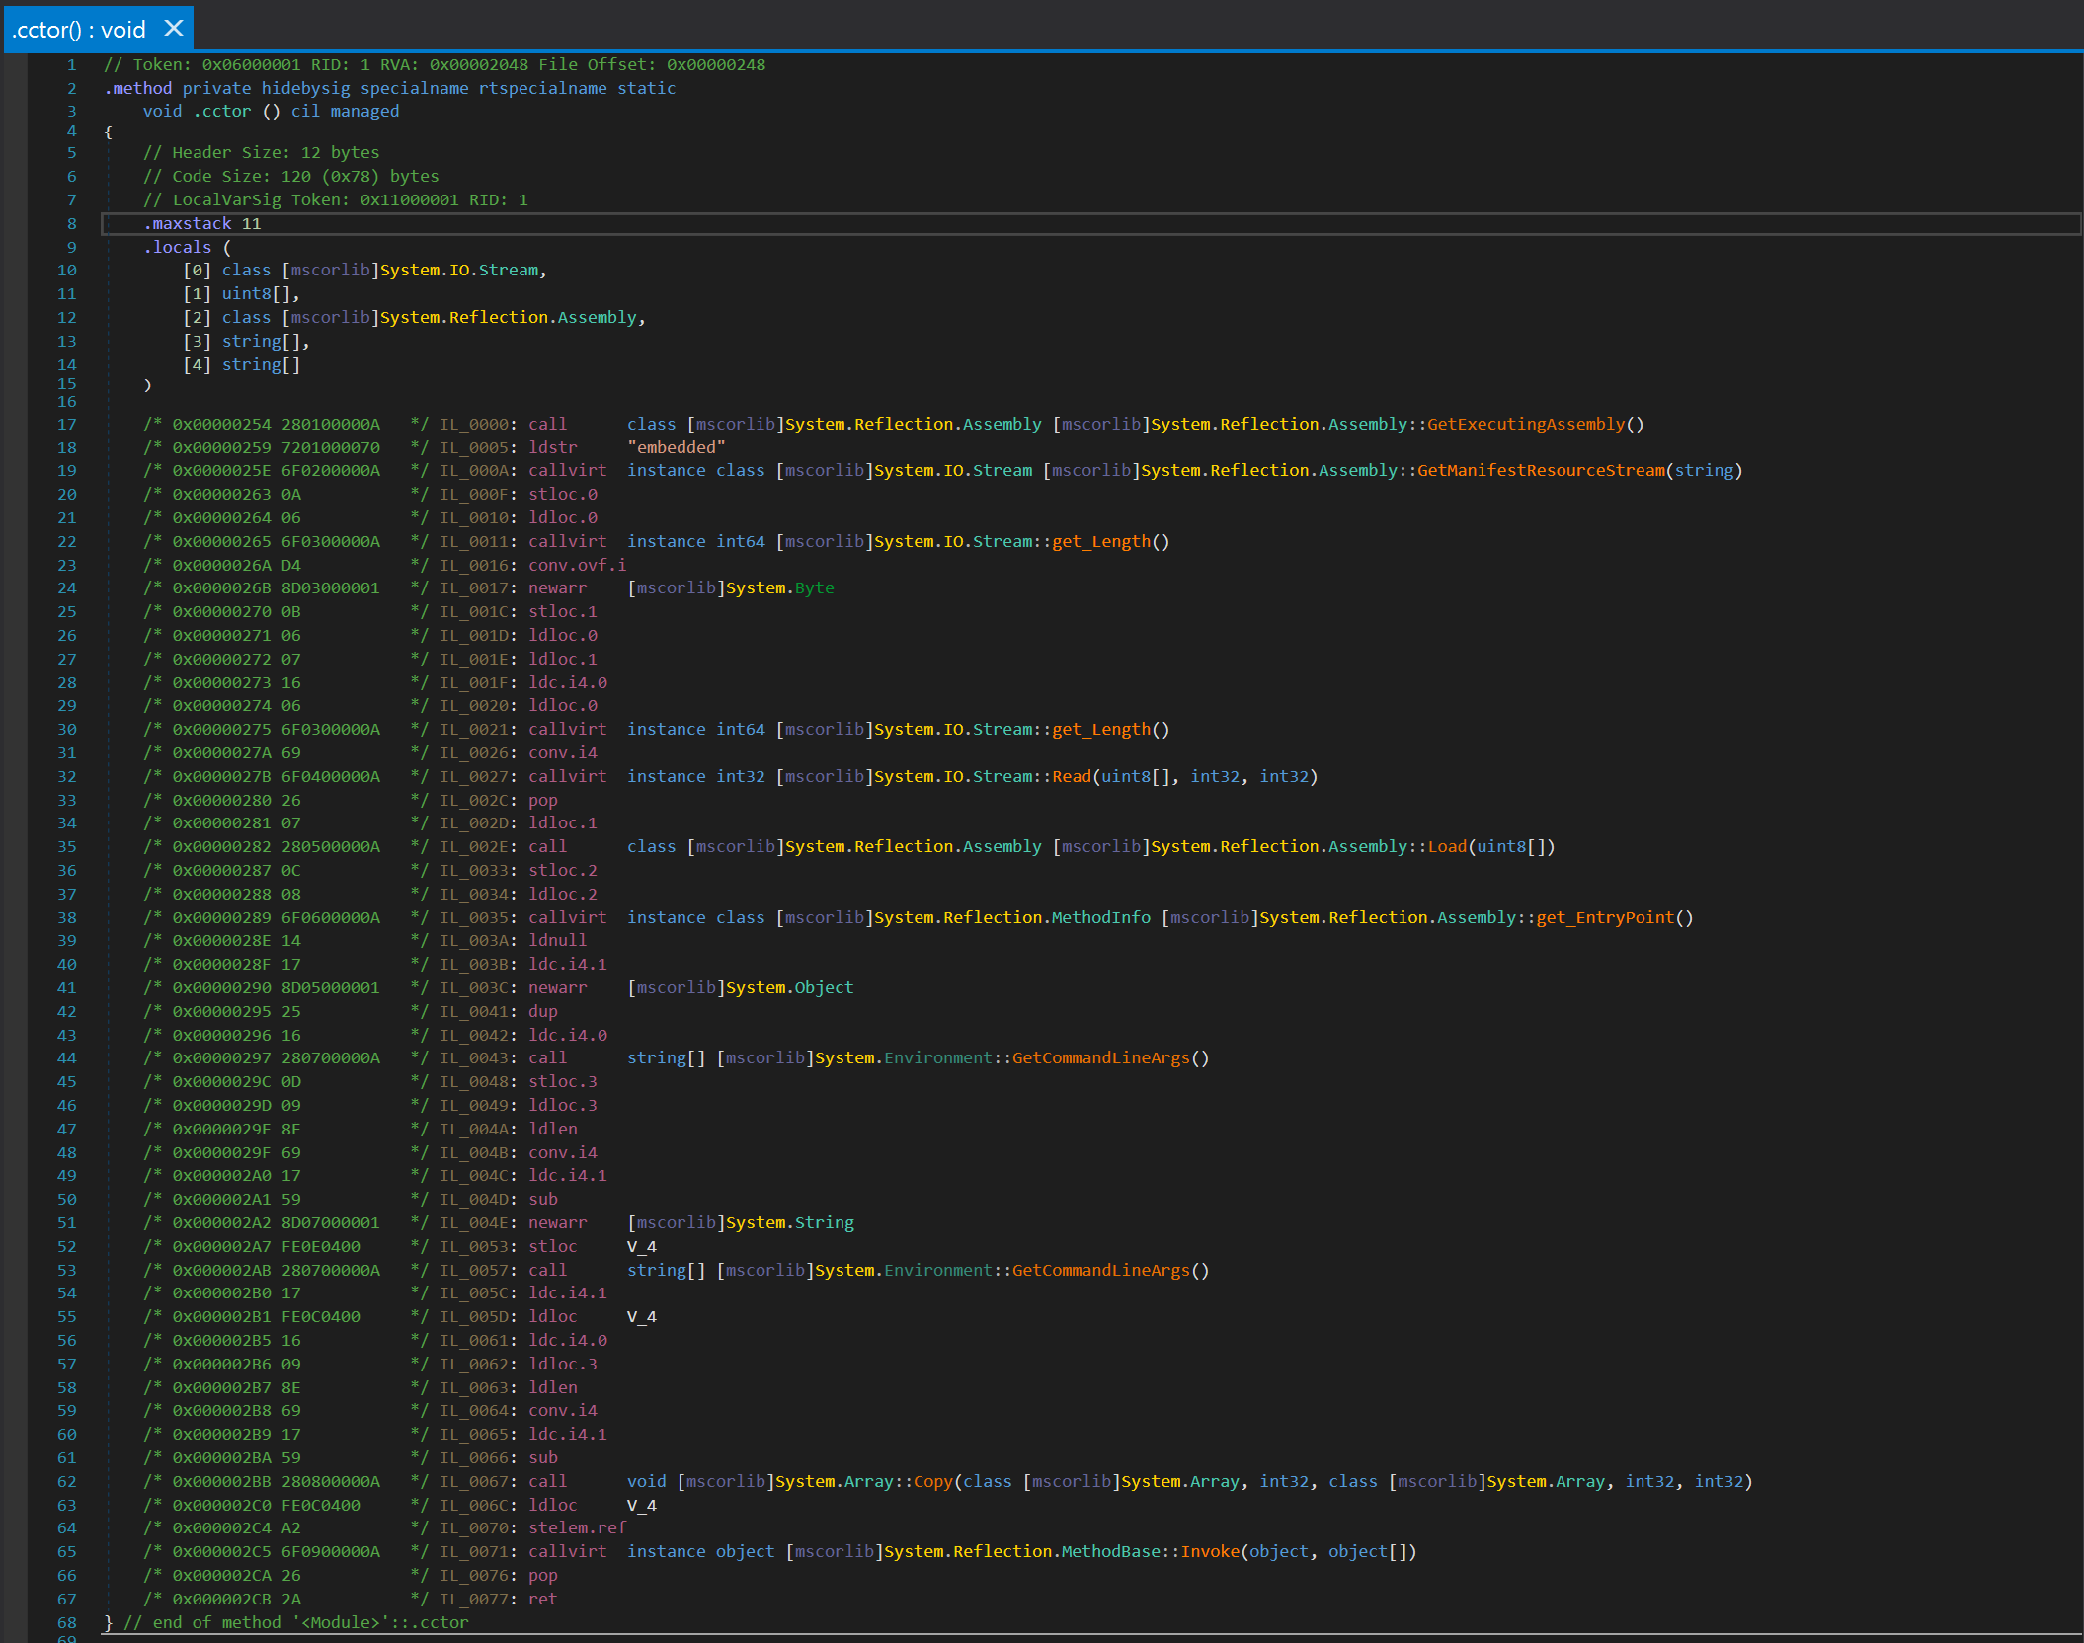The width and height of the screenshot is (2084, 1643).
Task: Click .method private hidebysig line
Action: 390,88
